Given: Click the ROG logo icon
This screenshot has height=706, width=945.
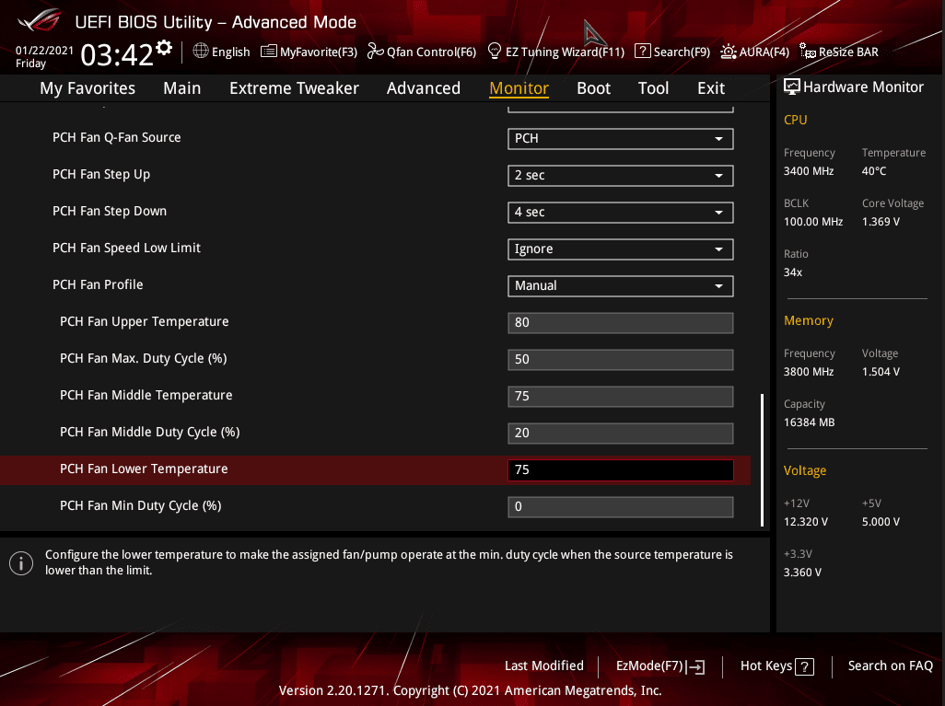Looking at the screenshot, I should click(x=40, y=20).
